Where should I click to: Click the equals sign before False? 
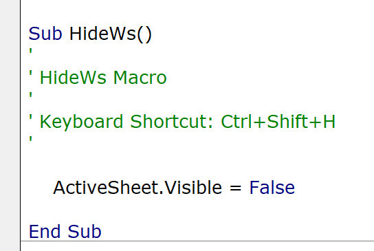235,188
